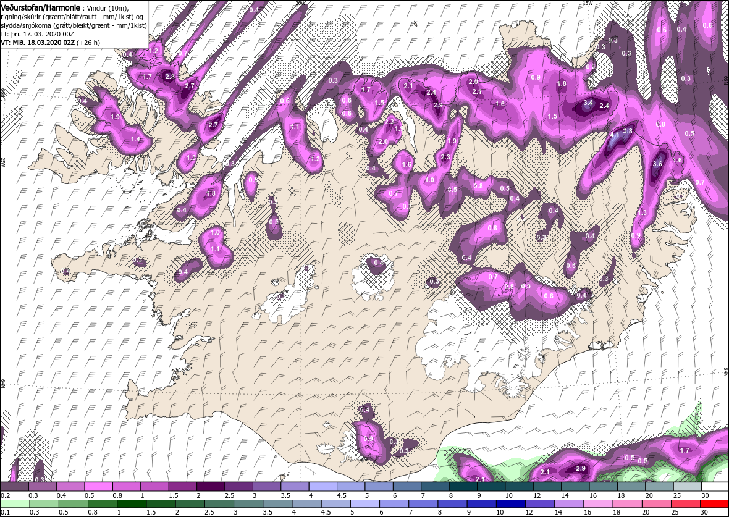Image resolution: width=729 pixels, height=517 pixels.
Task: Click the top legend swatch starting at 0.2
Action: 15,486
